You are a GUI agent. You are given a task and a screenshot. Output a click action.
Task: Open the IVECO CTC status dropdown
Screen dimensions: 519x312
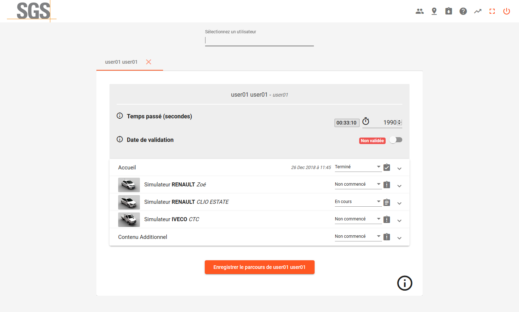pyautogui.click(x=358, y=219)
